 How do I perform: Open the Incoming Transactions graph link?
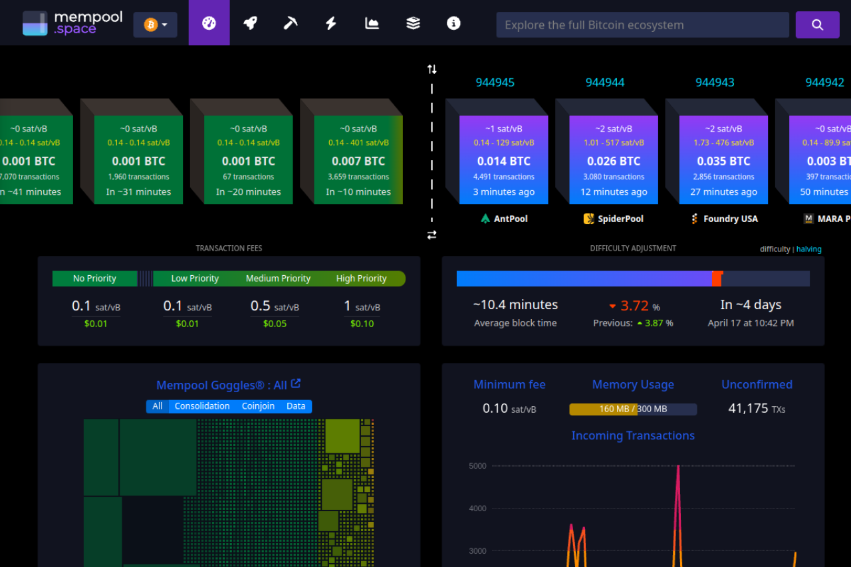pos(632,435)
